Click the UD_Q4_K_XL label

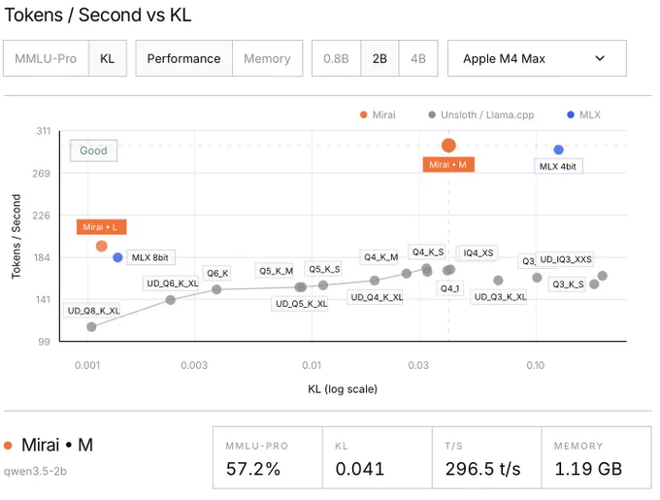click(x=376, y=297)
